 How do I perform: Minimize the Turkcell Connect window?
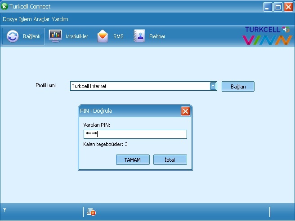(x=268, y=7)
